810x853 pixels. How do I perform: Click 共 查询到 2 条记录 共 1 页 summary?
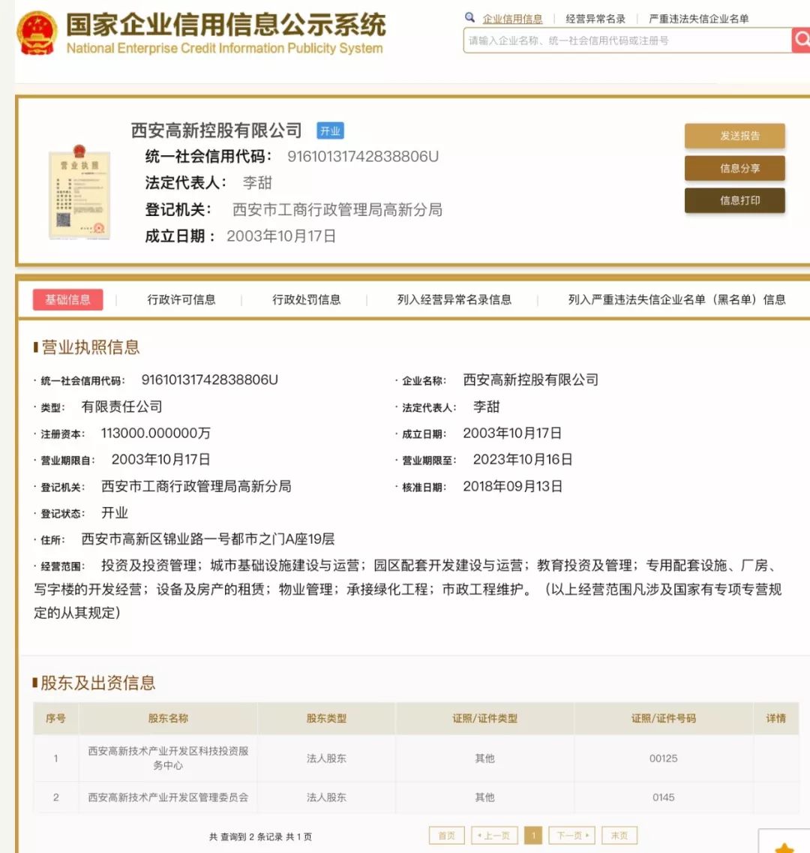[x=260, y=836]
